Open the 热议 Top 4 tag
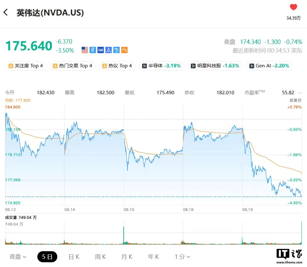This screenshot has height=267, width=307. 117,66
